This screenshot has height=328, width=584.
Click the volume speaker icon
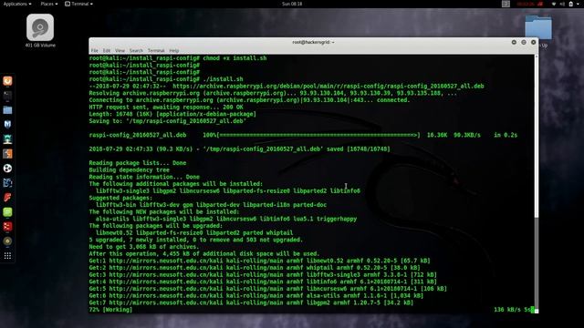(562, 4)
